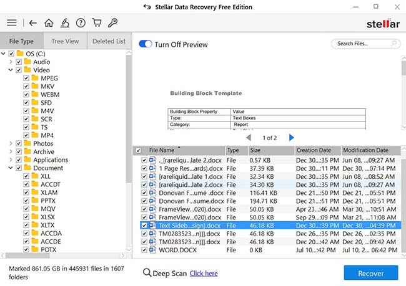The image size is (406, 286).
Task: Switch to the Tree View tab
Action: 65,41
